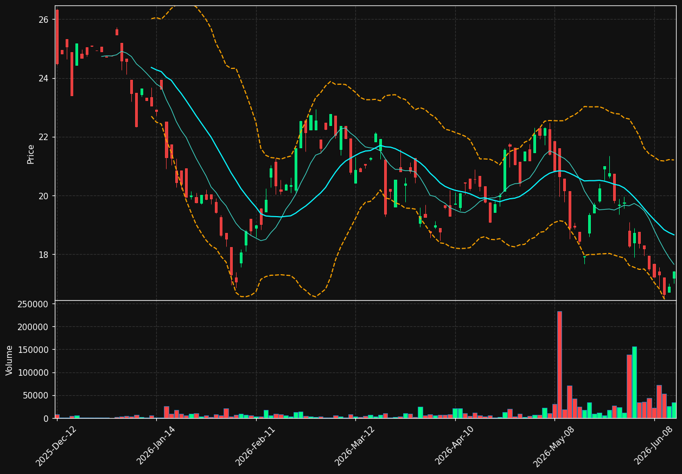The width and height of the screenshot is (682, 474).
Task: Click the 26 price tick label
Action: point(44,20)
